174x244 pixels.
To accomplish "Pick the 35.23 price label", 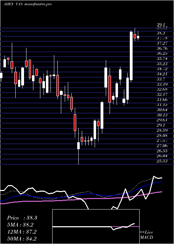I will point(162,64).
